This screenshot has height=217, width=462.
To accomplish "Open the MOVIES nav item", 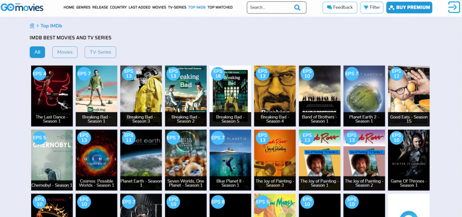I will (159, 7).
